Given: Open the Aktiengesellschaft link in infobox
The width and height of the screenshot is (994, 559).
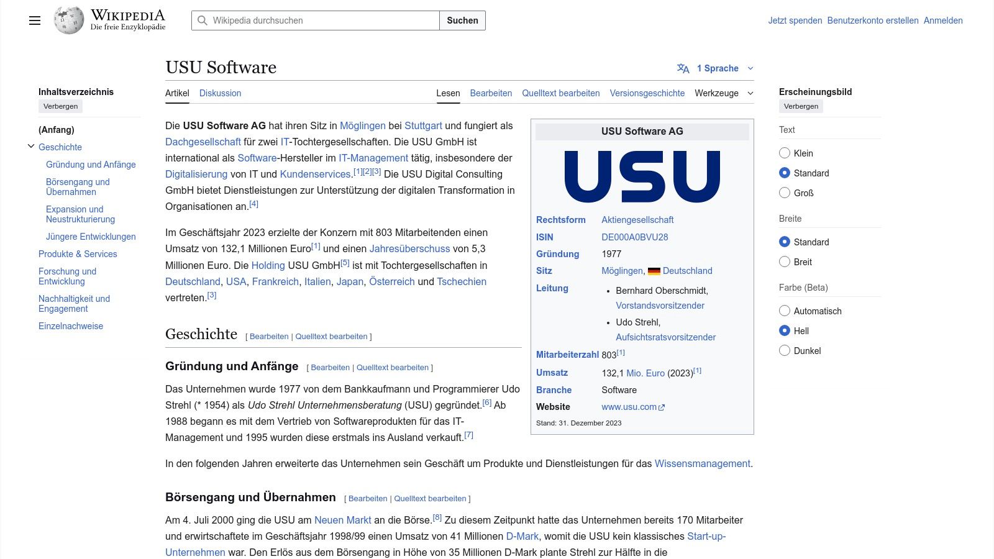Looking at the screenshot, I should (637, 220).
